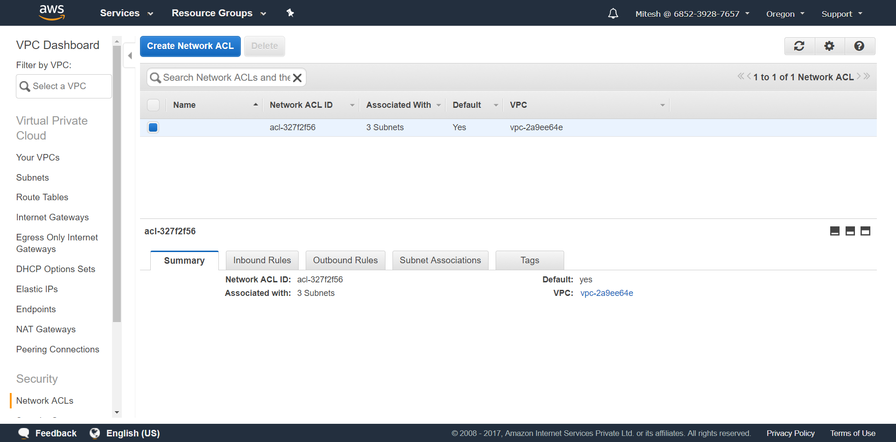The height and width of the screenshot is (442, 896).
Task: Sort by Associated With column
Action: click(403, 105)
